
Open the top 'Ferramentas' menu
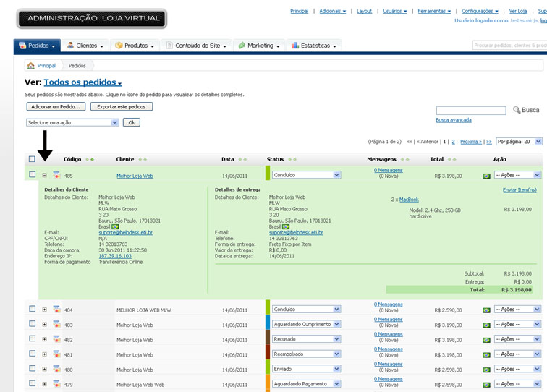434,11
